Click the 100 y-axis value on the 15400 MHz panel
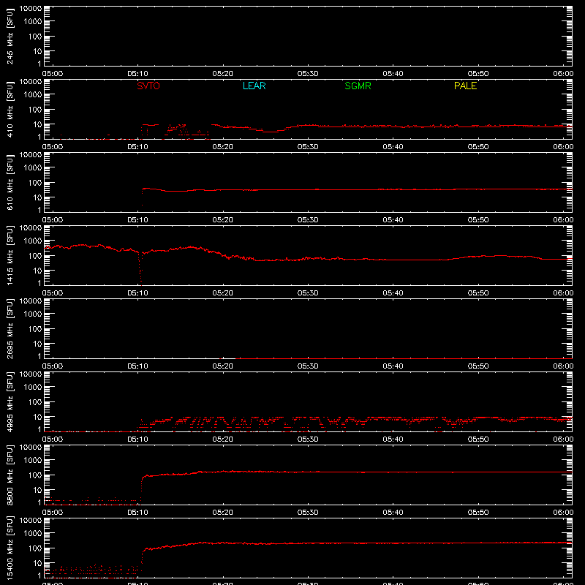The width and height of the screenshot is (585, 585). coord(35,548)
